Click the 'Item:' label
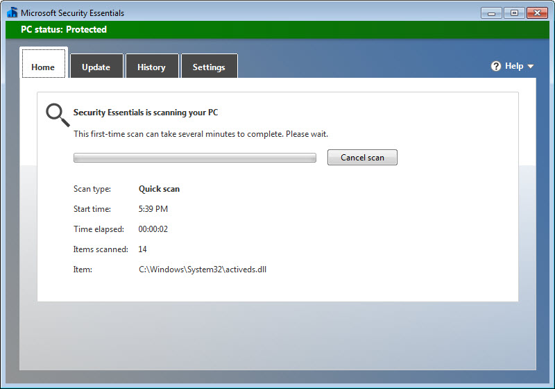Image resolution: width=555 pixels, height=389 pixels. 83,270
